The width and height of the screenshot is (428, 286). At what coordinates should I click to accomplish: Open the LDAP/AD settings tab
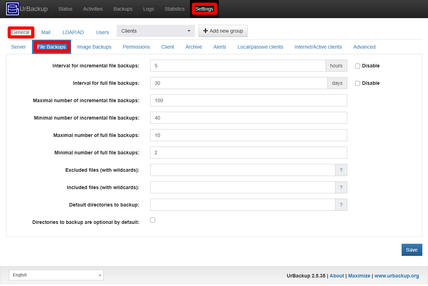pyautogui.click(x=73, y=32)
